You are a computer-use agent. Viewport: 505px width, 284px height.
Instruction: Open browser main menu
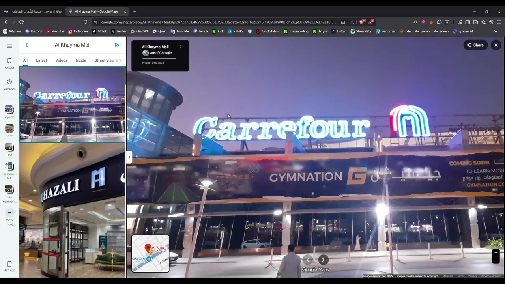pyautogui.click(x=499, y=22)
